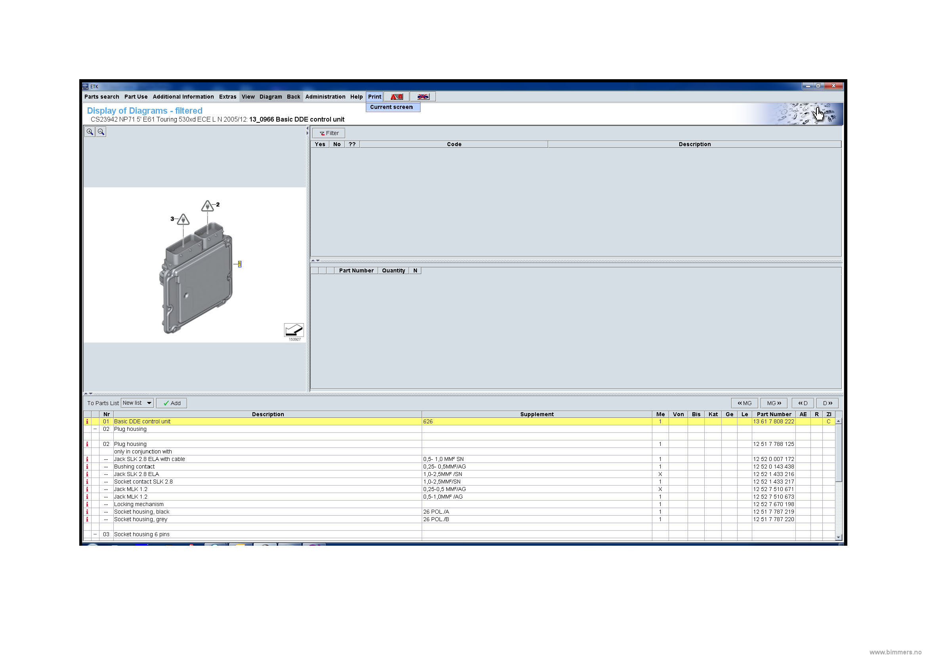This screenshot has height=655, width=927.
Task: Select the Socket housing, grey description
Action: 141,520
